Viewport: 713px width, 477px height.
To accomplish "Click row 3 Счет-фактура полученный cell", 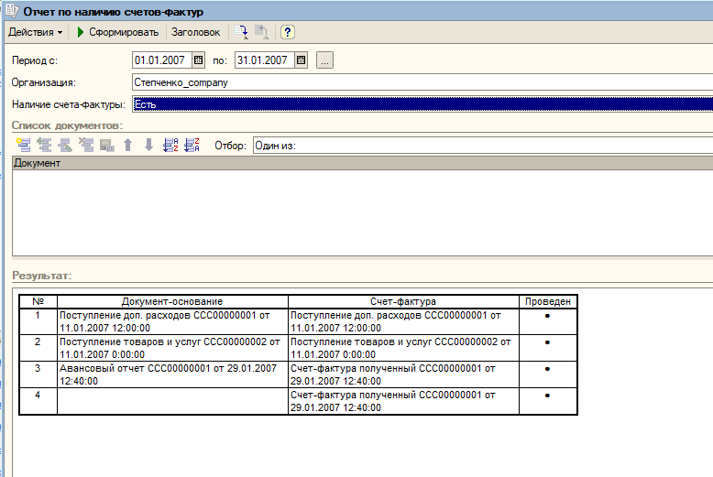I will point(403,374).
